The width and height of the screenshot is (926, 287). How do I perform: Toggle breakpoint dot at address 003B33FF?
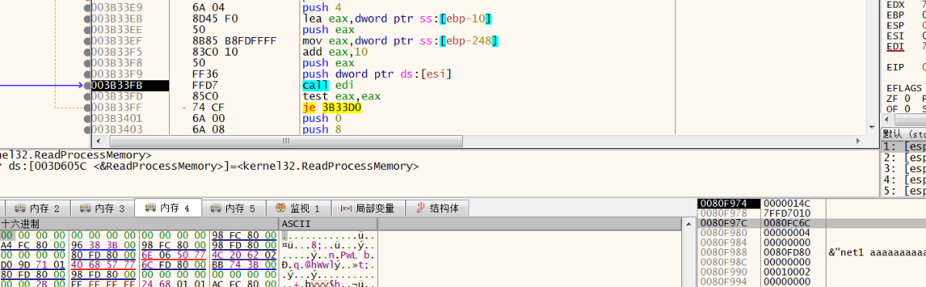[86, 108]
